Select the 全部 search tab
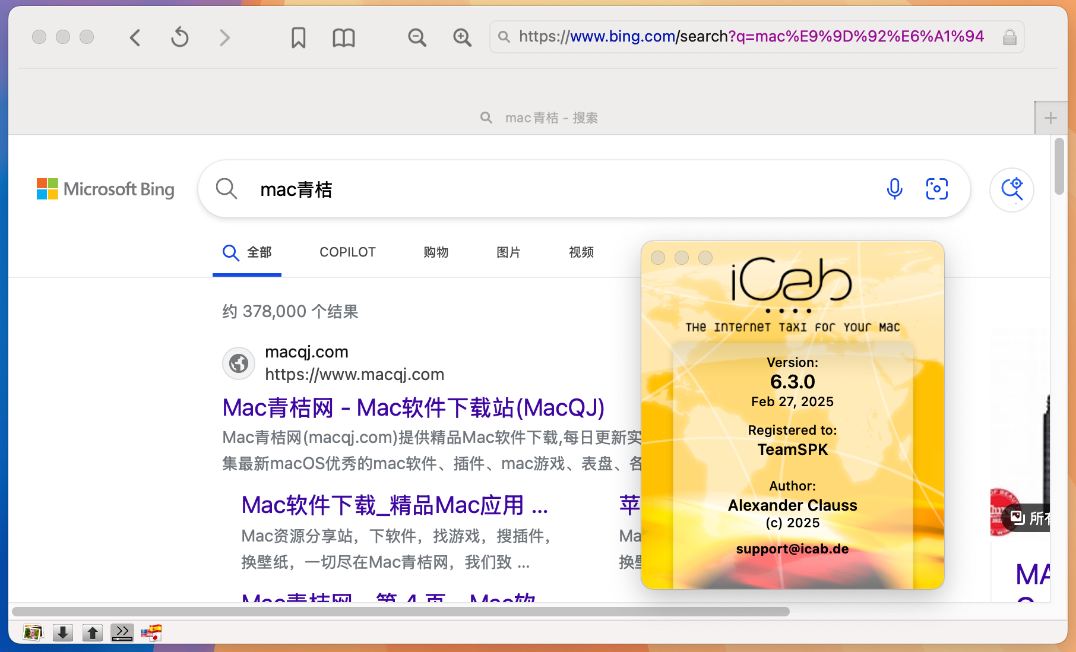1076x652 pixels. pyautogui.click(x=247, y=252)
